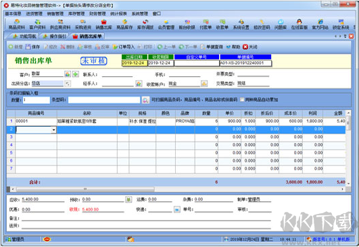The image size is (359, 247).
Task: Click product code cell 00001
Action: (x=36, y=121)
